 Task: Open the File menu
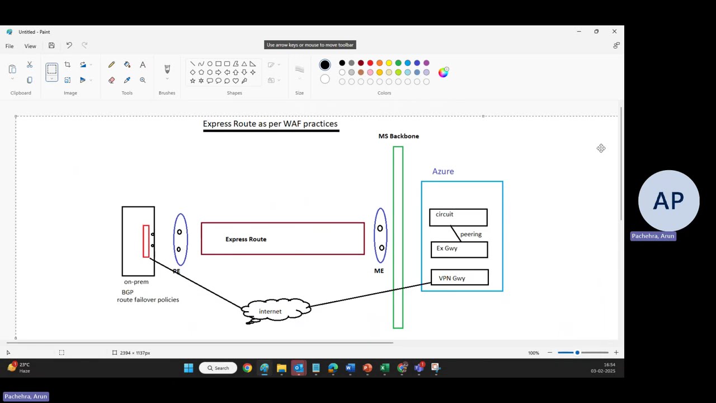pos(10,46)
